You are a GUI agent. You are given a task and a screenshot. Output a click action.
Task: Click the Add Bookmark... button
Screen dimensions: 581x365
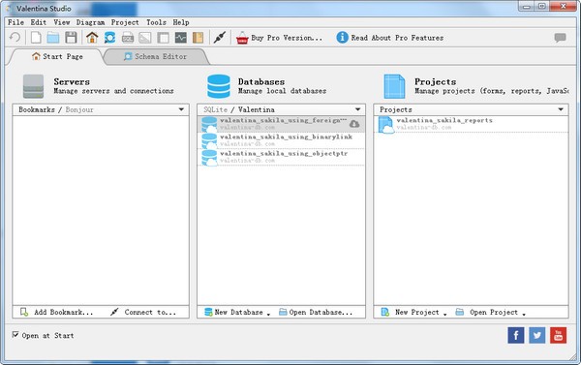tap(56, 312)
